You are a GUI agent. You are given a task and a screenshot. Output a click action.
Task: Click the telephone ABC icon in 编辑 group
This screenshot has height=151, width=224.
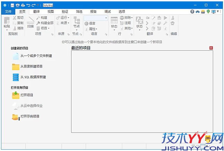click(x=173, y=23)
